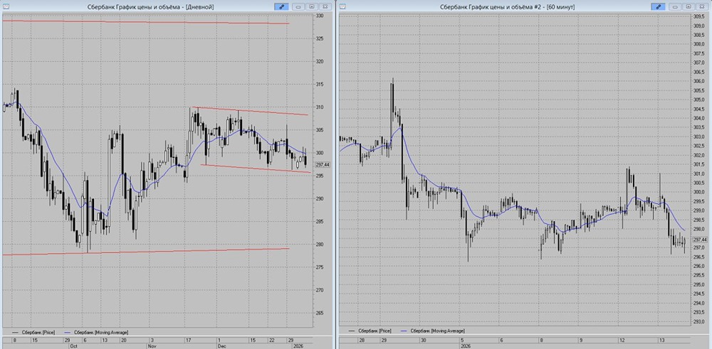This screenshot has width=712, height=349.
Task: Click the 'Dec' month label on the daily time axis
Action: tap(221, 345)
